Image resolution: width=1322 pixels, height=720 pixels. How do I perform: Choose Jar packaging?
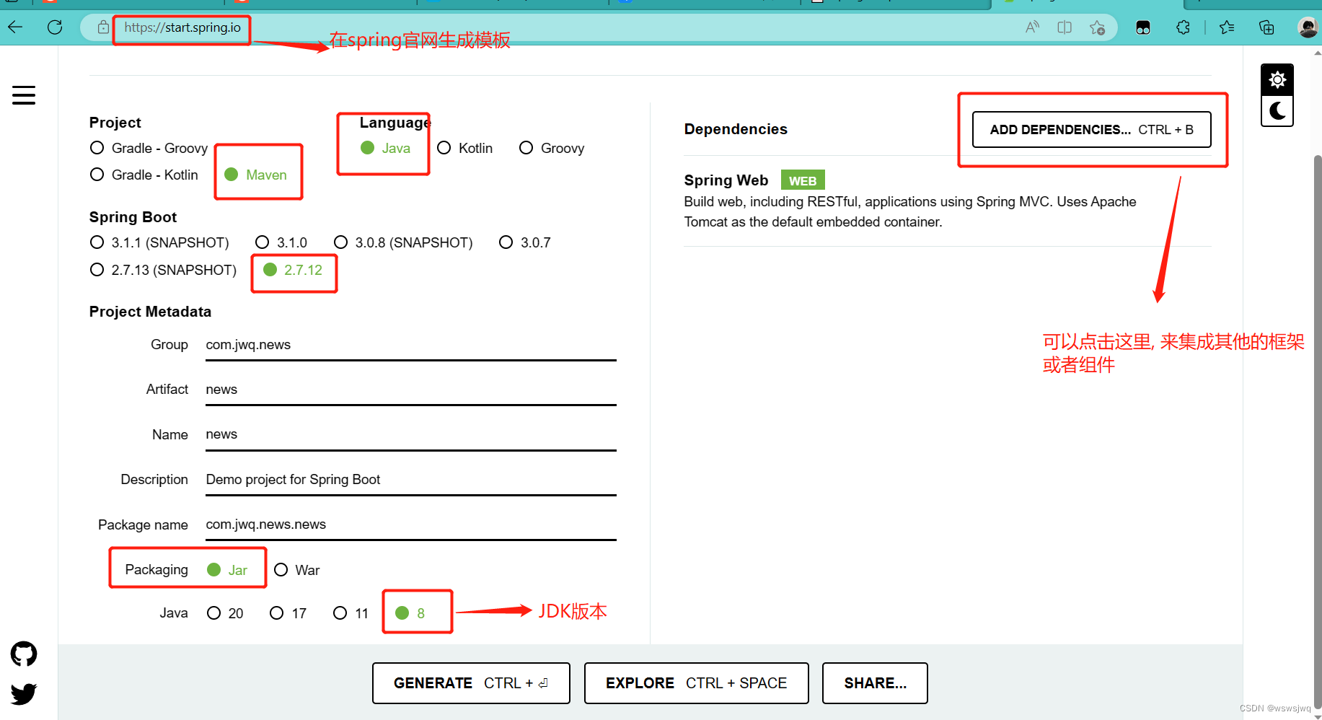tap(227, 570)
